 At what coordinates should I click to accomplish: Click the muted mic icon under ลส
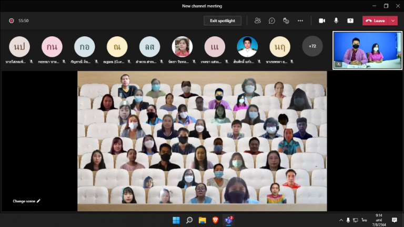[161, 61]
